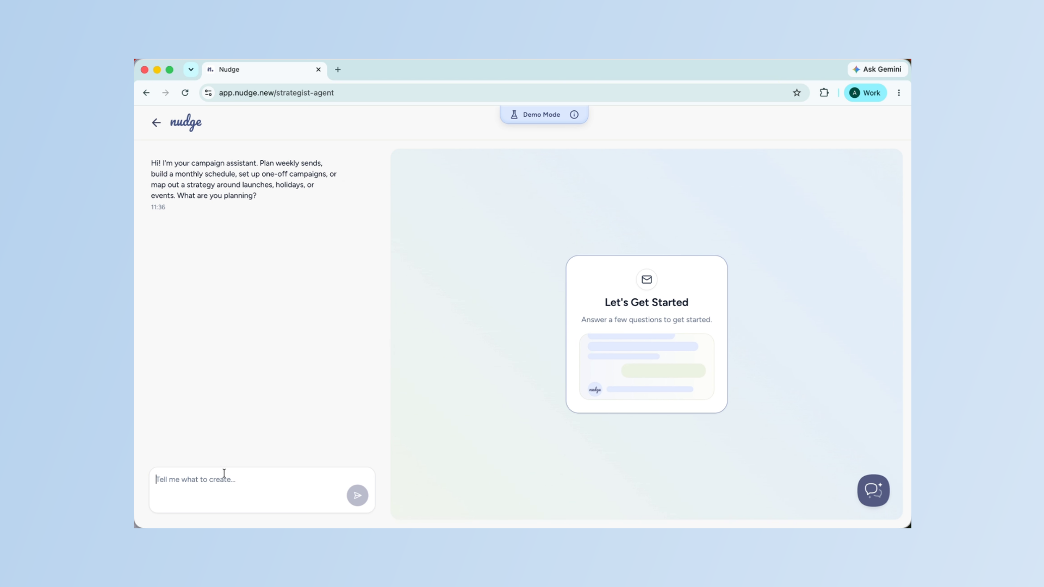Click the browser forward button
The width and height of the screenshot is (1044, 587).
tap(165, 93)
